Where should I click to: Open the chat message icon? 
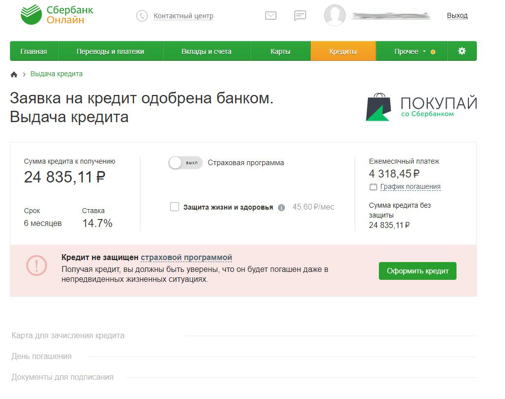tap(300, 15)
